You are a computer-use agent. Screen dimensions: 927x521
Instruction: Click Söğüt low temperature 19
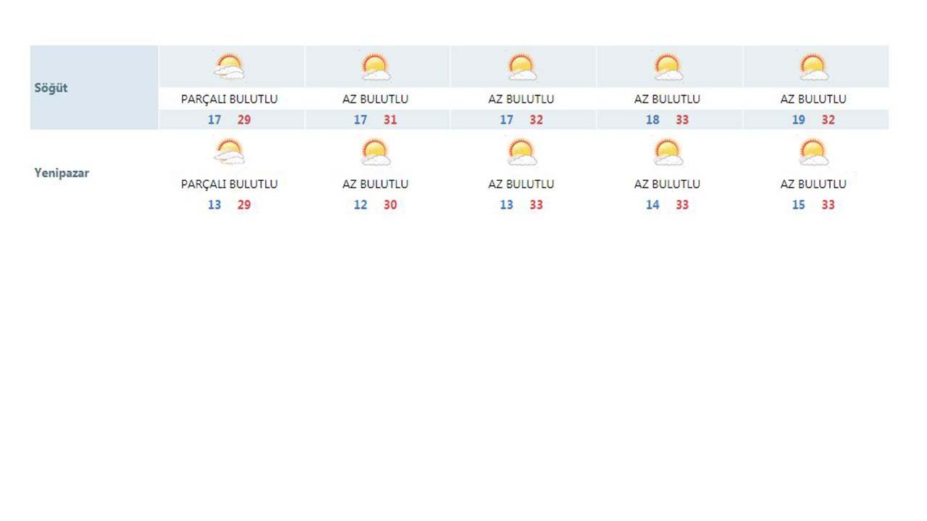798,120
